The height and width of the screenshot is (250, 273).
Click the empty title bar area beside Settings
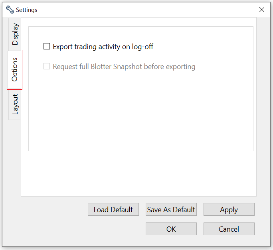click(140, 10)
